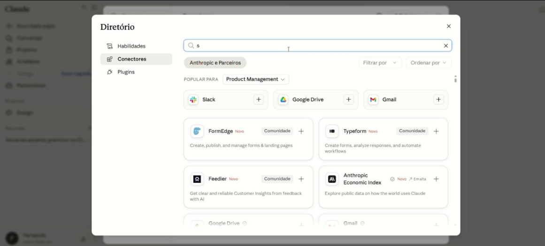Click Typeform description about automating workflows
The height and width of the screenshot is (246, 545).
[x=373, y=148]
